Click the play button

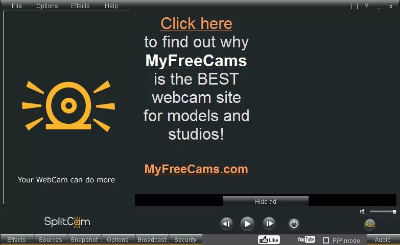pos(247,224)
